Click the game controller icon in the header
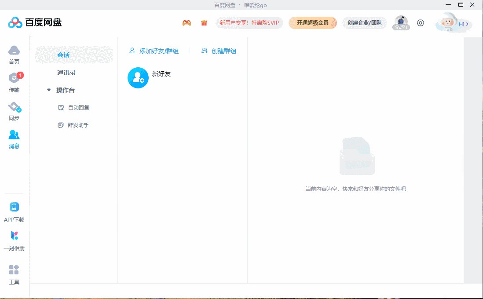Image resolution: width=483 pixels, height=299 pixels. (187, 22)
